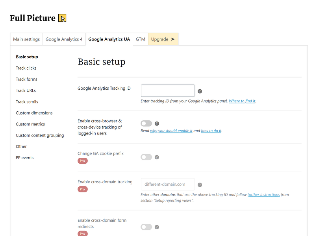Screen dimensions: 315x236
Task: Open Custom metrics section
Action: 30,124
